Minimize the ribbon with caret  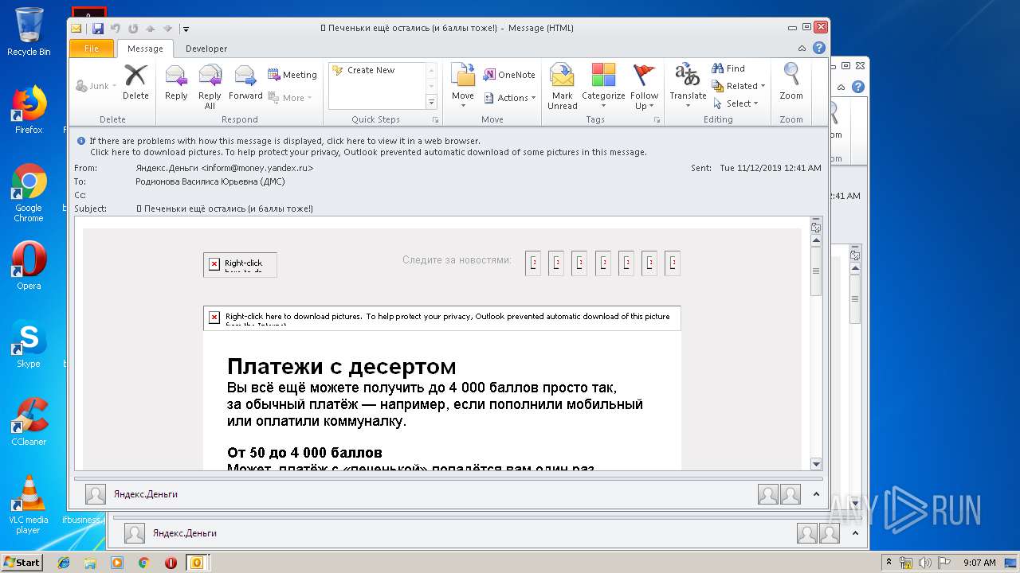point(802,49)
